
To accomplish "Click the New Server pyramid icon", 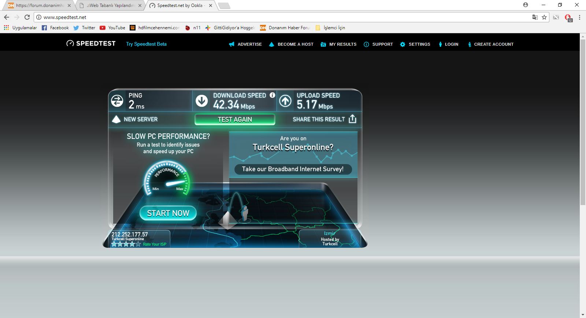I will pos(116,119).
